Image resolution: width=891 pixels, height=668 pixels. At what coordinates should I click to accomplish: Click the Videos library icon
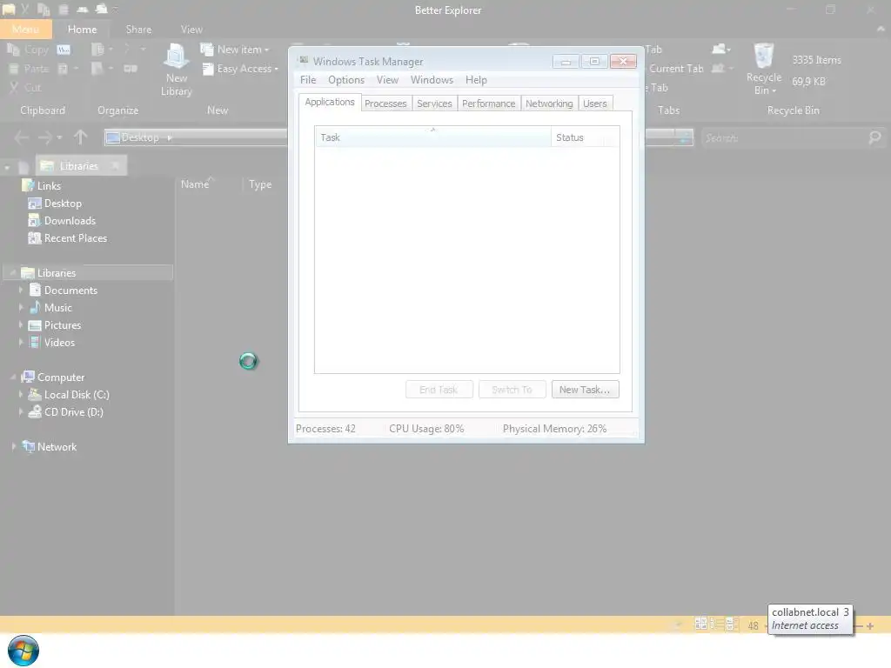(35, 342)
